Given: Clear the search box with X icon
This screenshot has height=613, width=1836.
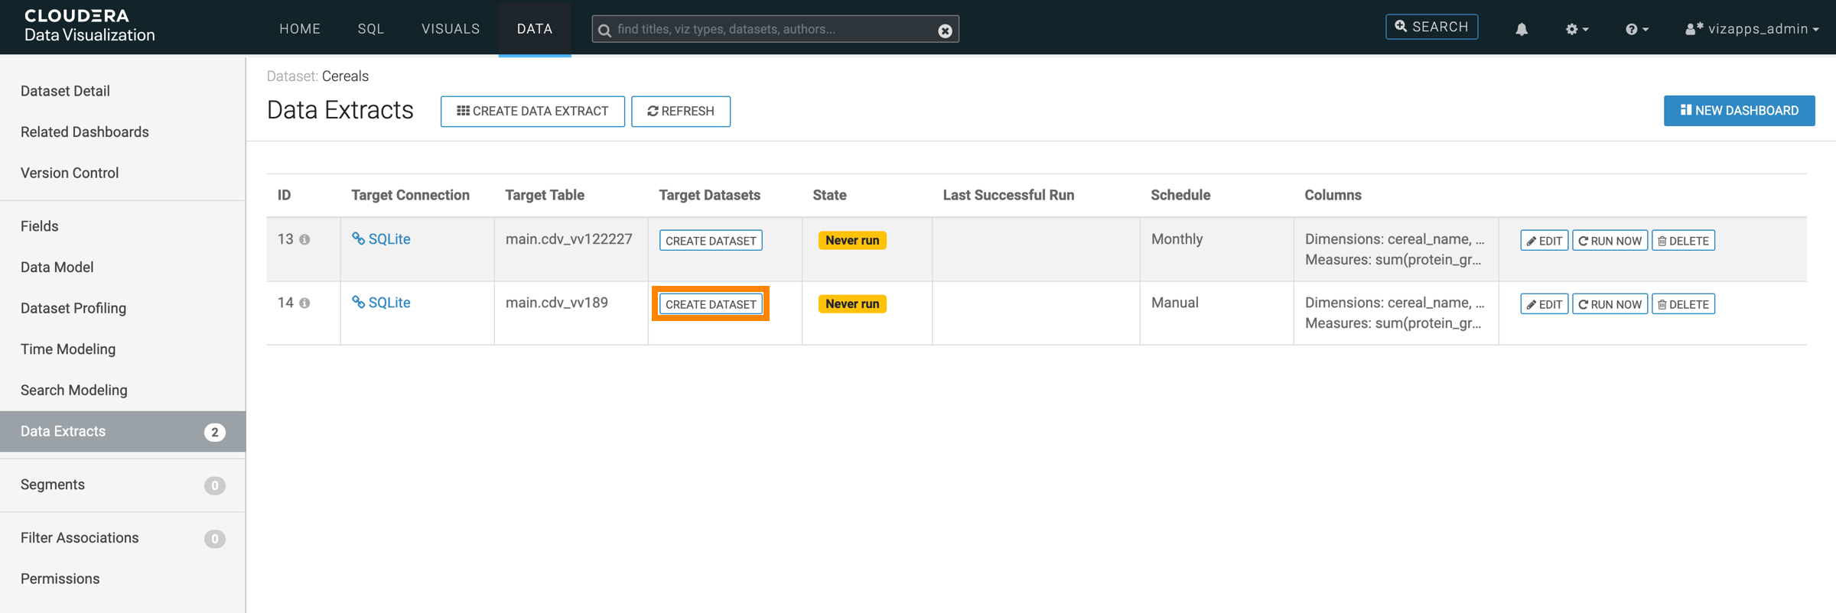Looking at the screenshot, I should [945, 31].
